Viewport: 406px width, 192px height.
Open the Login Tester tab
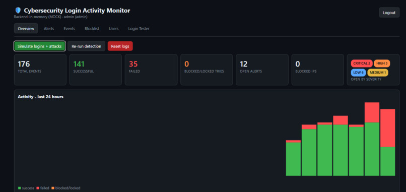point(139,29)
